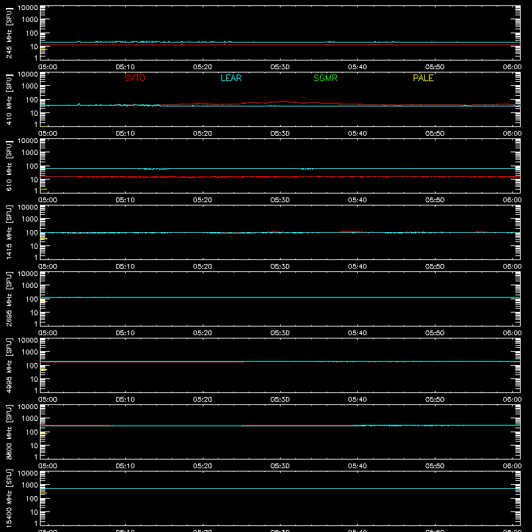Click the 1000 tick on 2695 MHz axis
The height and width of the screenshot is (532, 532).
[x=30, y=286]
